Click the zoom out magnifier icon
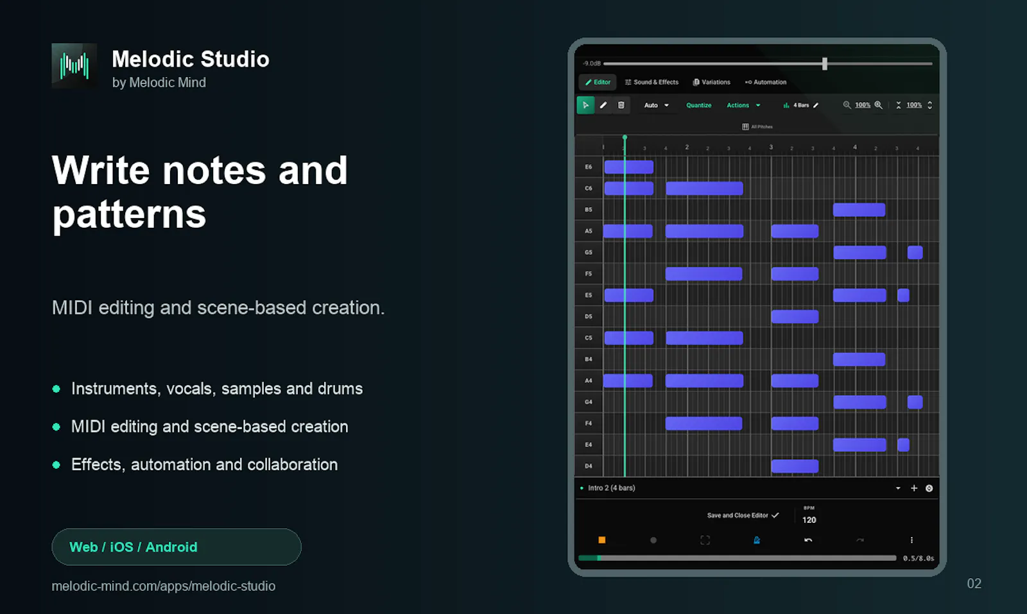The image size is (1027, 614). [x=847, y=105]
